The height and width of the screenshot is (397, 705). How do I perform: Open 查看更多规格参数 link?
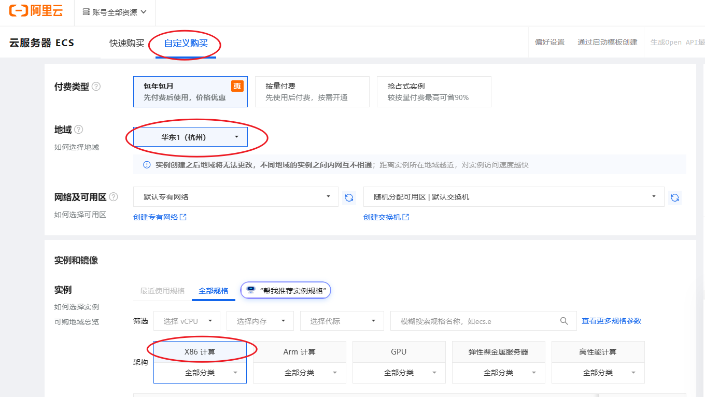click(611, 321)
